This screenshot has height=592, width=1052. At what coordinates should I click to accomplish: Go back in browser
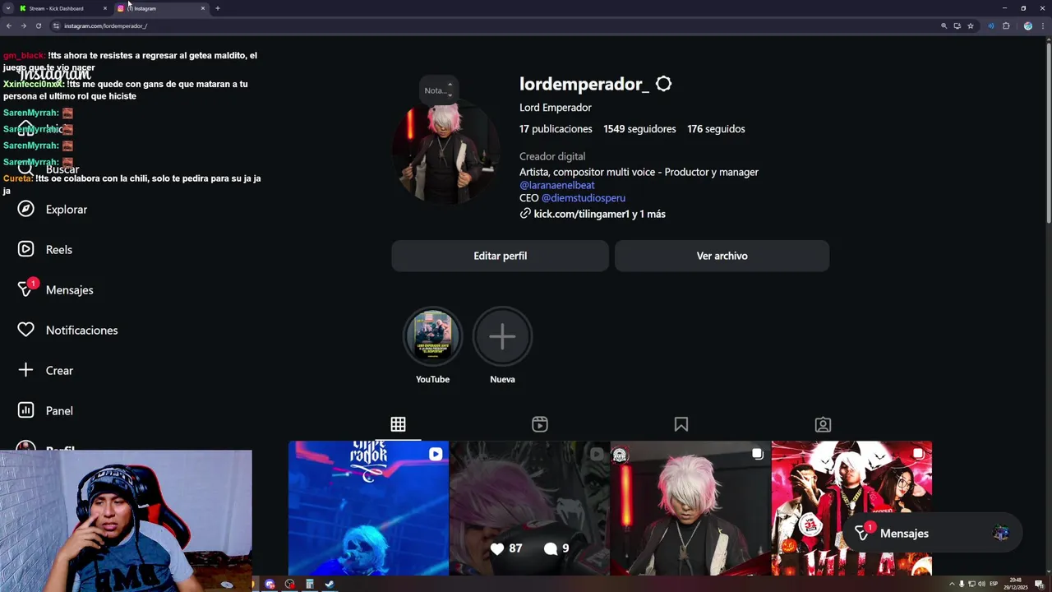point(9,25)
